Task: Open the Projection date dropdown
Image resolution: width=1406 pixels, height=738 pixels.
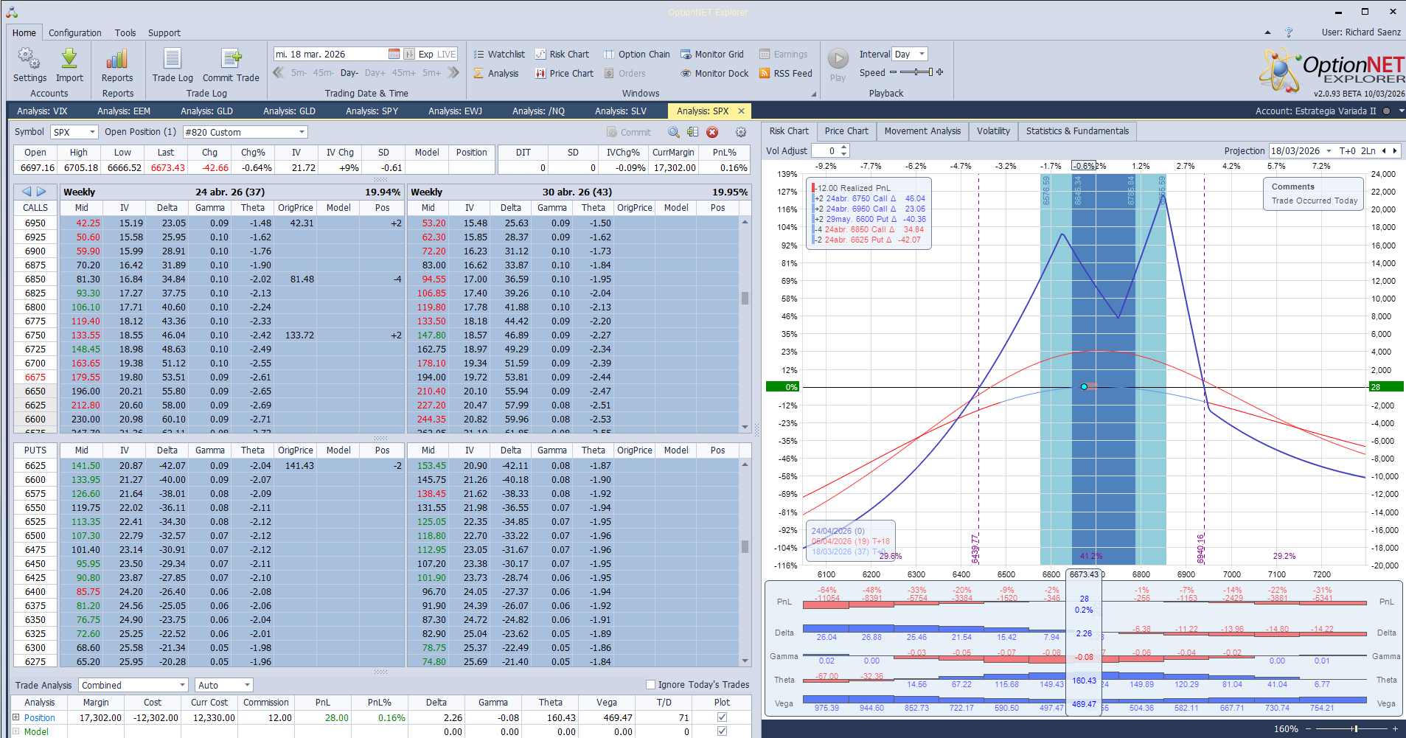Action: pos(1329,150)
